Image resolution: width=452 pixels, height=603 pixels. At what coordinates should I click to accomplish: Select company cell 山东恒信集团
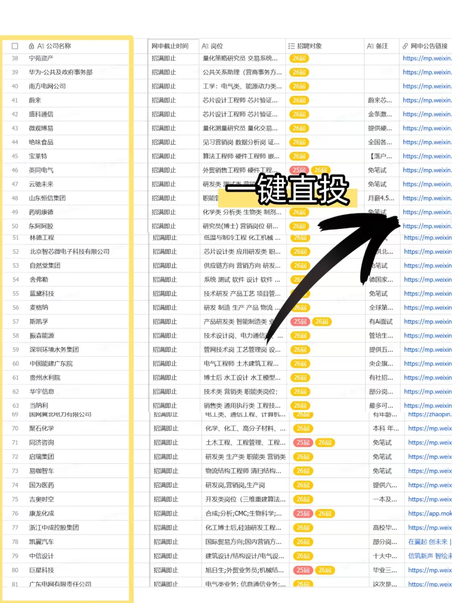pyautogui.click(x=47, y=198)
